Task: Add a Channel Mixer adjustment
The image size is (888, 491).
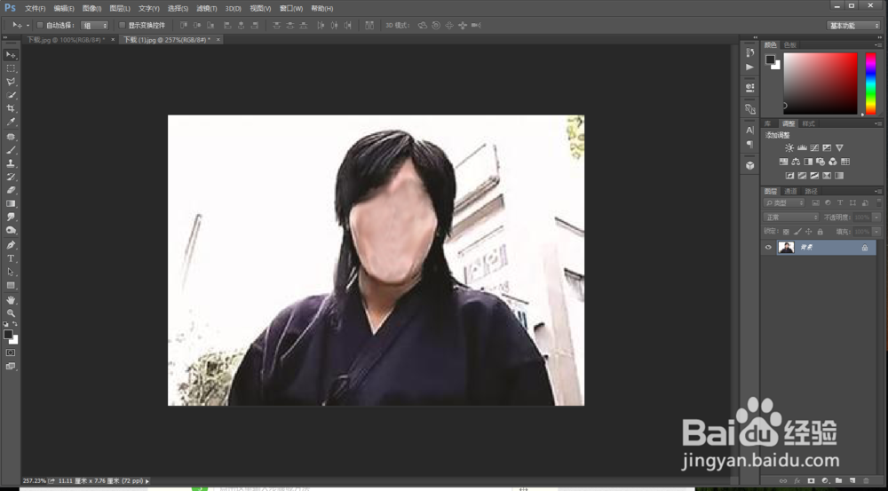Action: tap(833, 162)
